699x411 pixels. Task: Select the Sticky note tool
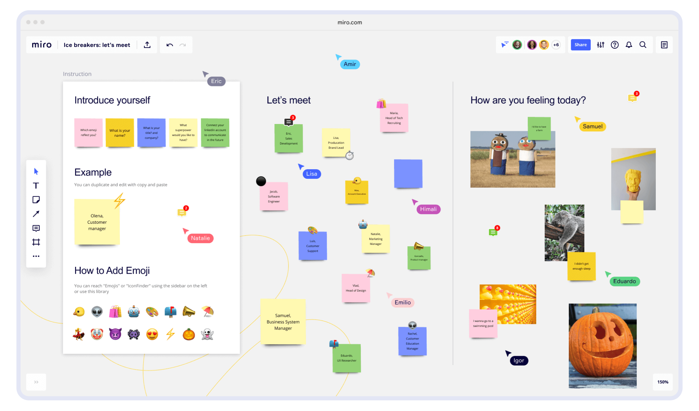[x=36, y=200]
